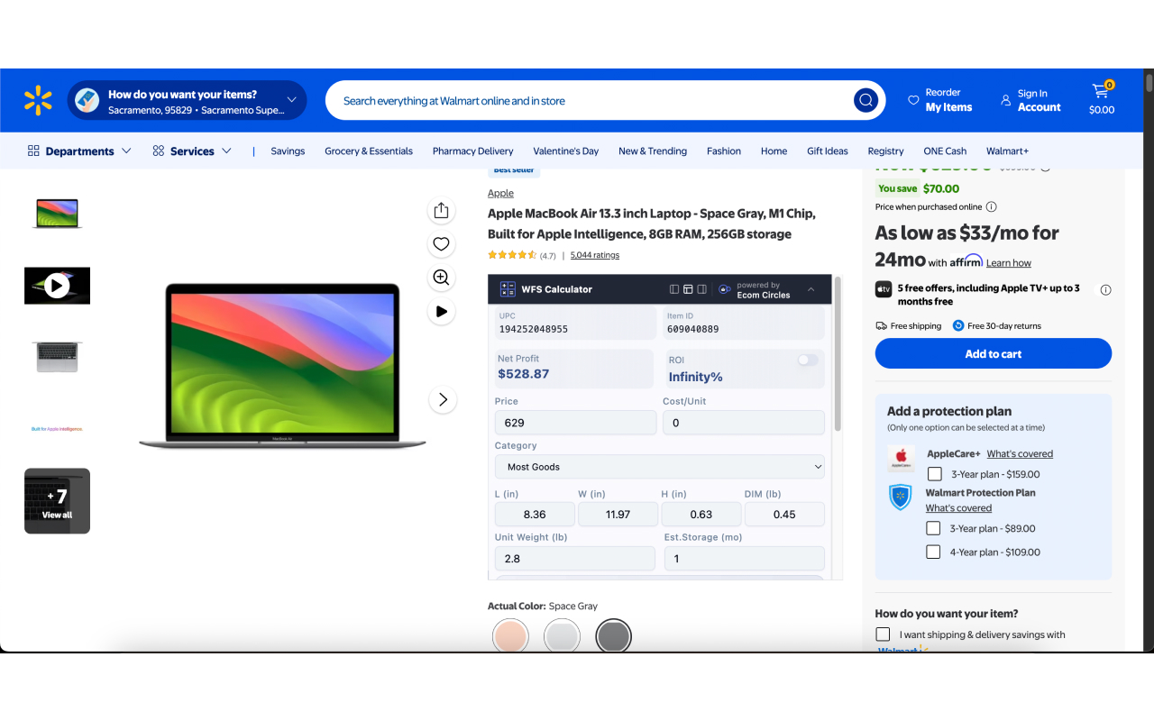Open the Category dropdown showing Most Goods
Viewport: 1154px width, 721px height.
coord(659,467)
